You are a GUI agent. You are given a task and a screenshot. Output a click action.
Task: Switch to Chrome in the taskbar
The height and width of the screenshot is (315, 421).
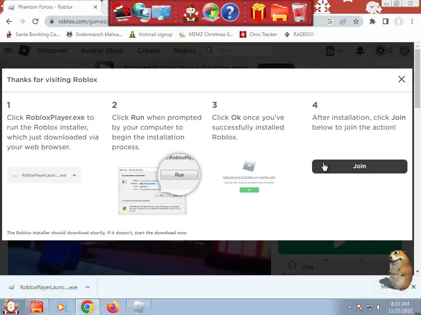(87, 307)
